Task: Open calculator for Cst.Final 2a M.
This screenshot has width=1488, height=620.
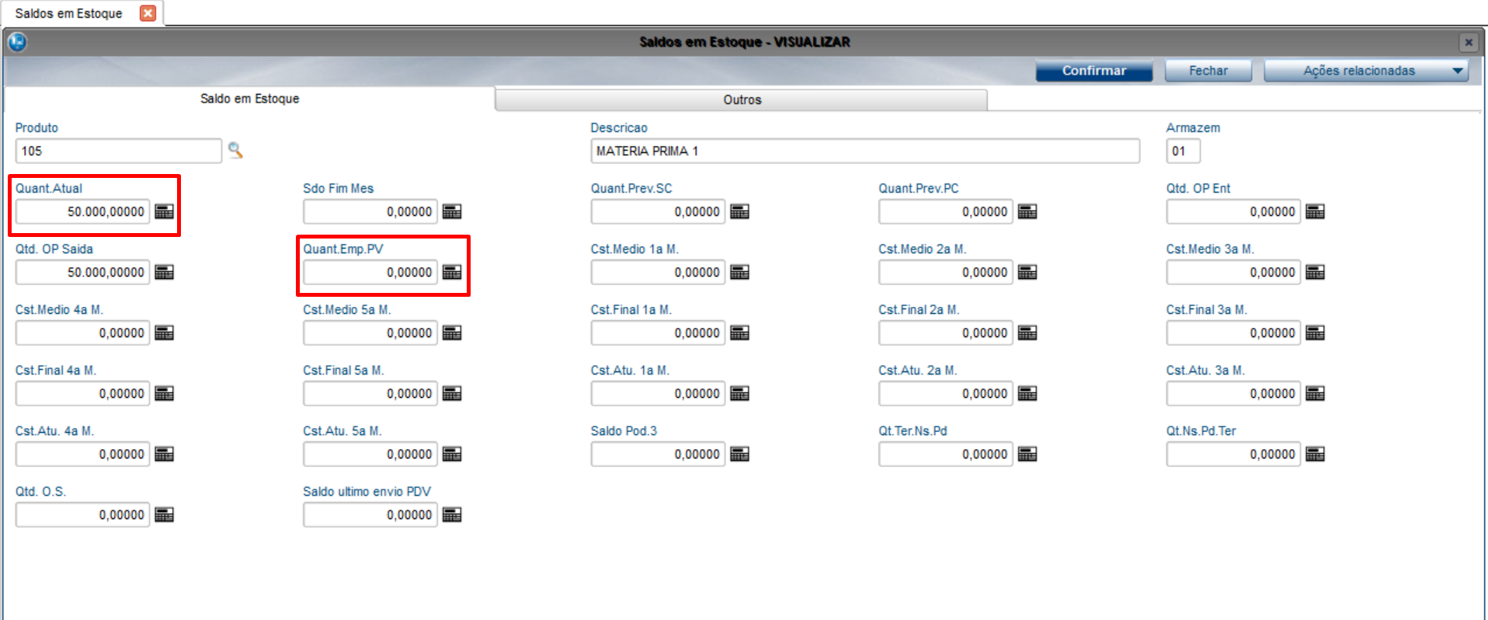Action: (1027, 333)
